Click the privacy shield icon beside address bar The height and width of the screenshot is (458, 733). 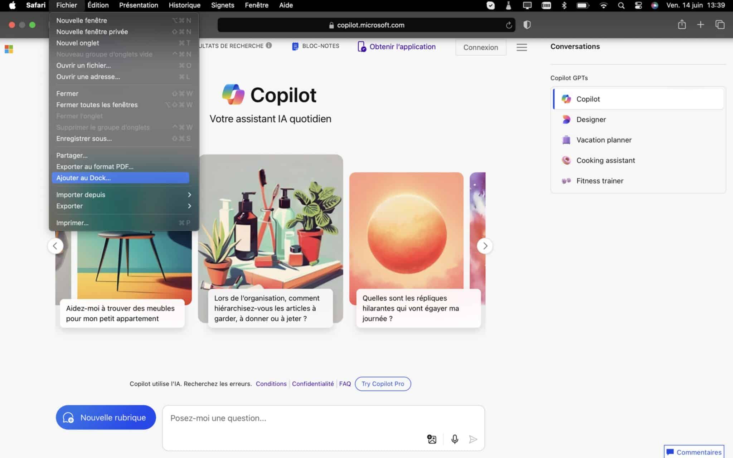[x=527, y=25]
